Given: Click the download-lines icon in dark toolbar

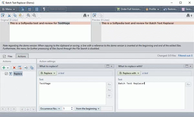Looking at the screenshot, I should tap(29, 9).
